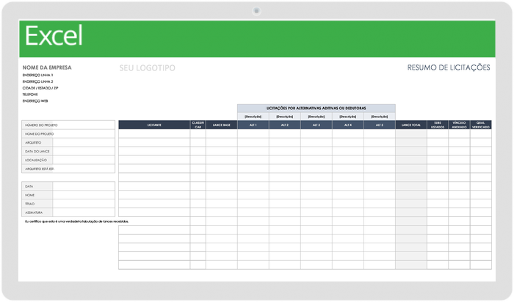Click the input cell next to LOCALIZAÇÃO
The image size is (514, 302).
84,160
